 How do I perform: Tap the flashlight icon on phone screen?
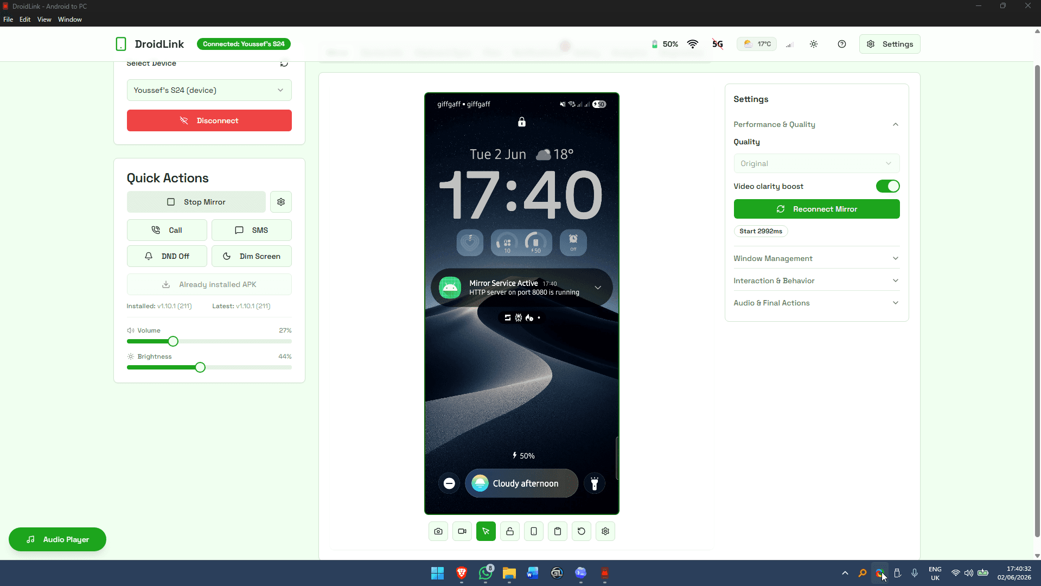pyautogui.click(x=595, y=483)
